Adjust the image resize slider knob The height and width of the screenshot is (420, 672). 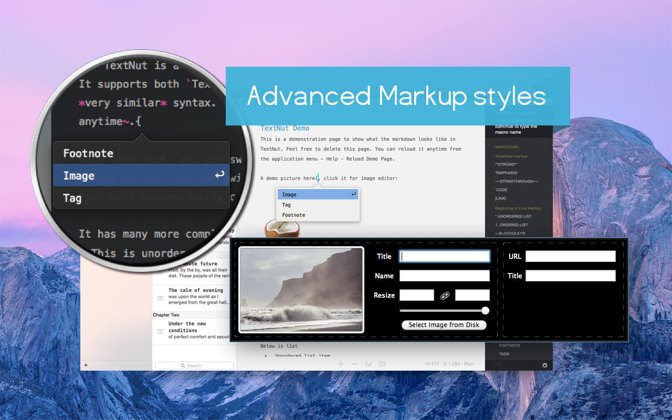485,310
